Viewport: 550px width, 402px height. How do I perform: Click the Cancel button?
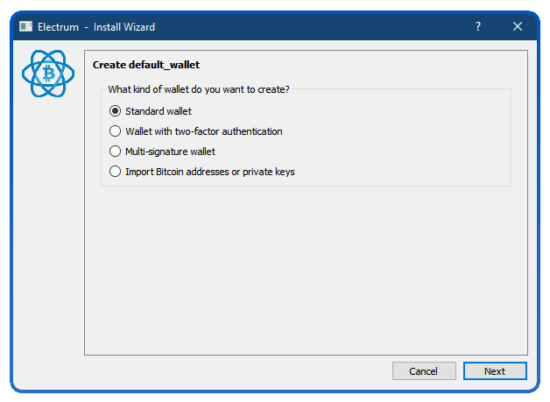tap(424, 371)
